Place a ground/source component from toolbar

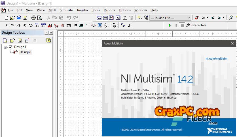6,25
